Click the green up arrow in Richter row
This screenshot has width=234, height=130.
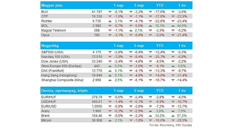coord(110,21)
